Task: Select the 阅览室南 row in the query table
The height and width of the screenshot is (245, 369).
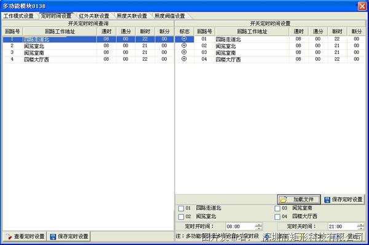Action: pos(88,52)
